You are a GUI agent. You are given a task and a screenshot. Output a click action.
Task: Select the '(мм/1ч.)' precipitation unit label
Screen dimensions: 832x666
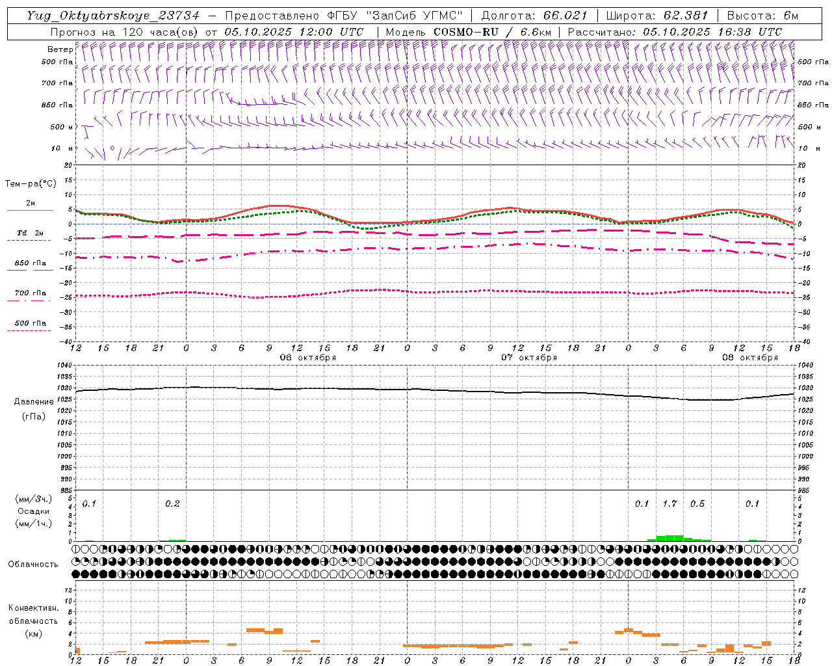coord(32,524)
